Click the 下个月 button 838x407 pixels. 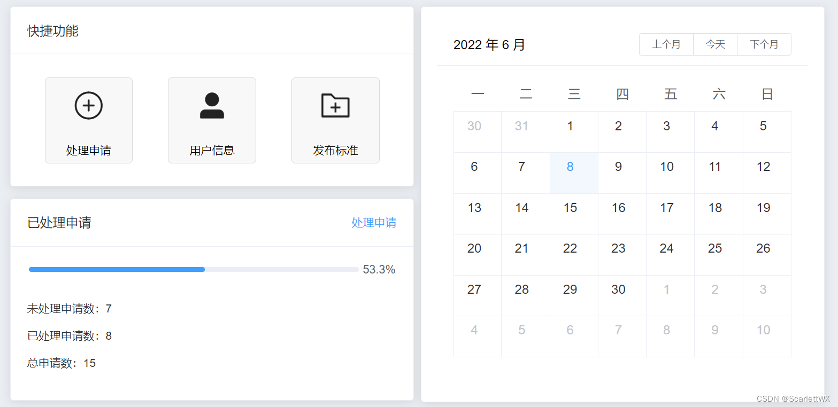click(x=764, y=44)
